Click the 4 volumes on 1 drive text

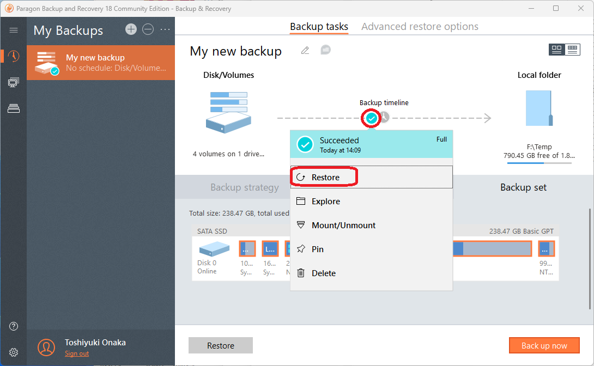(x=228, y=154)
